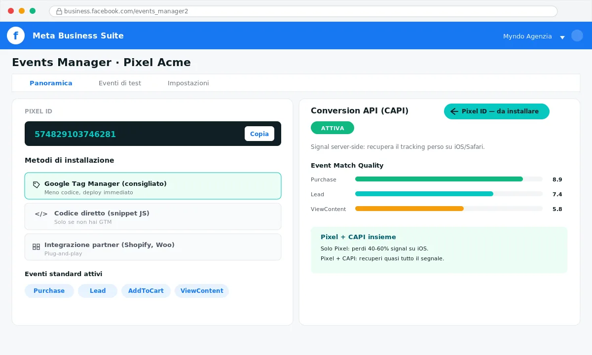Click the user profile avatar

577,35
